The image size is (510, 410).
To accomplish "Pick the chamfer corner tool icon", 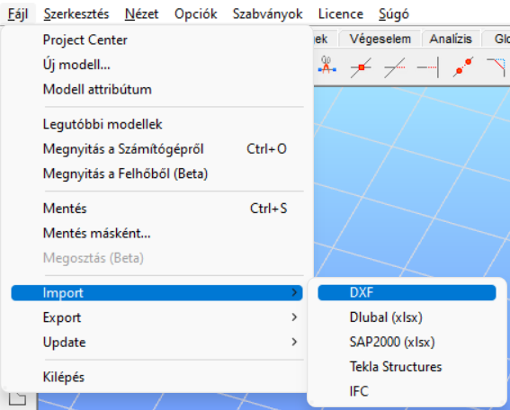I will 496,67.
